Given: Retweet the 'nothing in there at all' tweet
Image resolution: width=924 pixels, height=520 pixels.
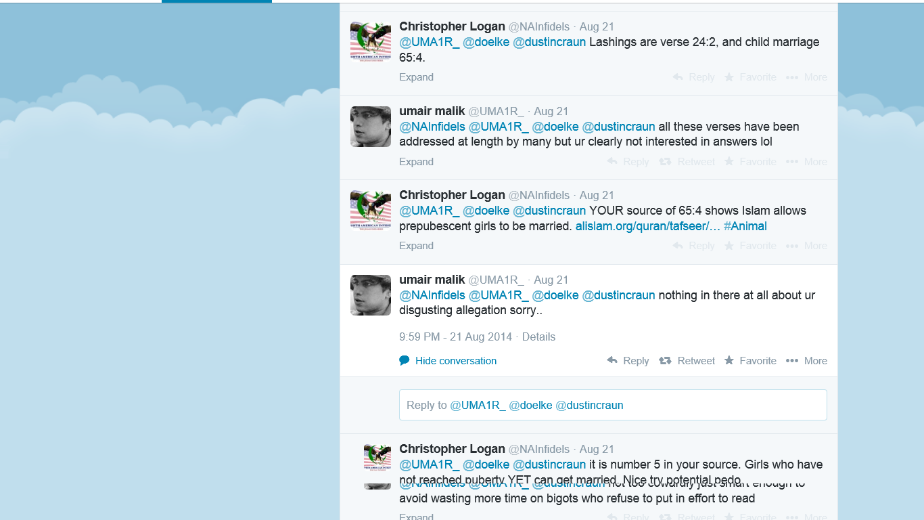Looking at the screenshot, I should coord(687,361).
